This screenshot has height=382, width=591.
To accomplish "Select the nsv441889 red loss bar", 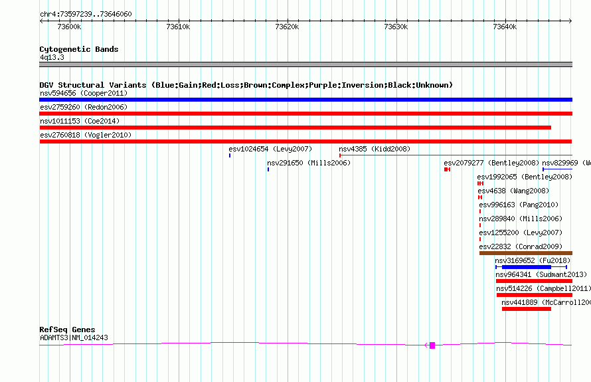I will [527, 309].
